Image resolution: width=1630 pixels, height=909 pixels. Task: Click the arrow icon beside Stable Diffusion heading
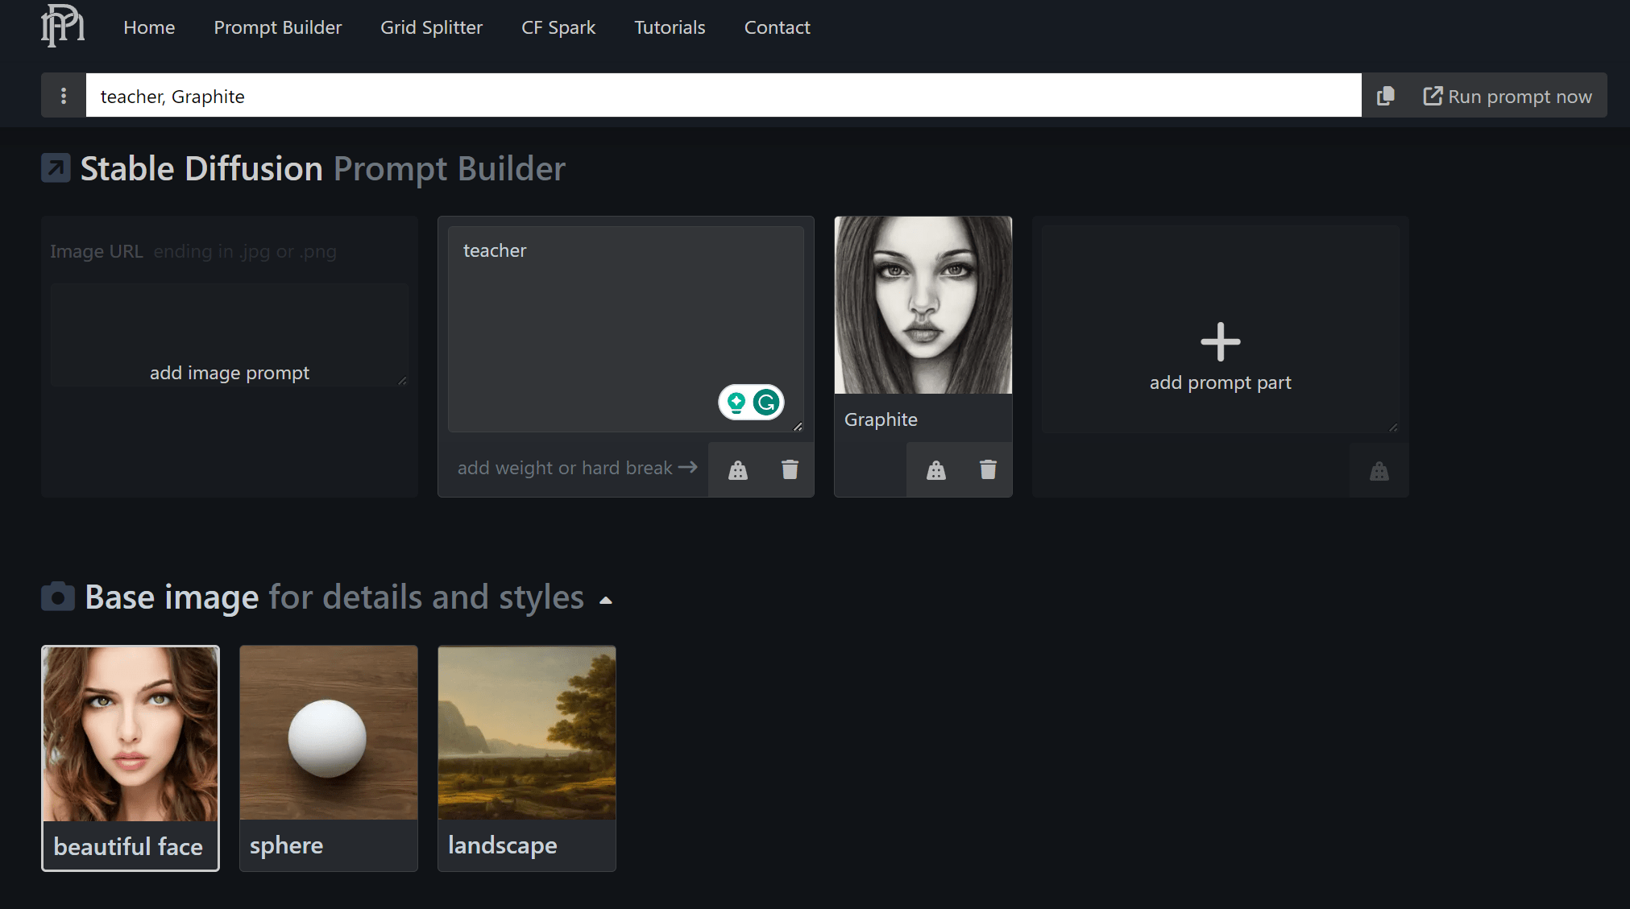pos(56,168)
